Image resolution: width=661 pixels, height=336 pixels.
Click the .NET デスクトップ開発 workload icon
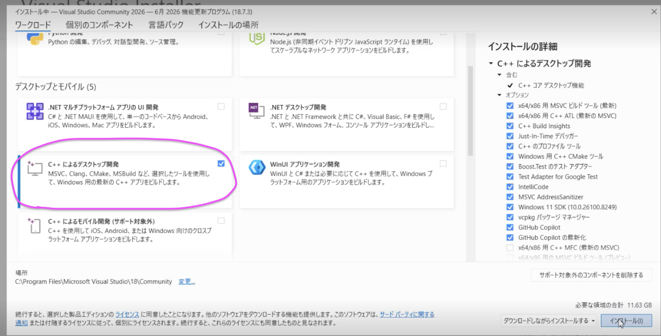tap(256, 111)
